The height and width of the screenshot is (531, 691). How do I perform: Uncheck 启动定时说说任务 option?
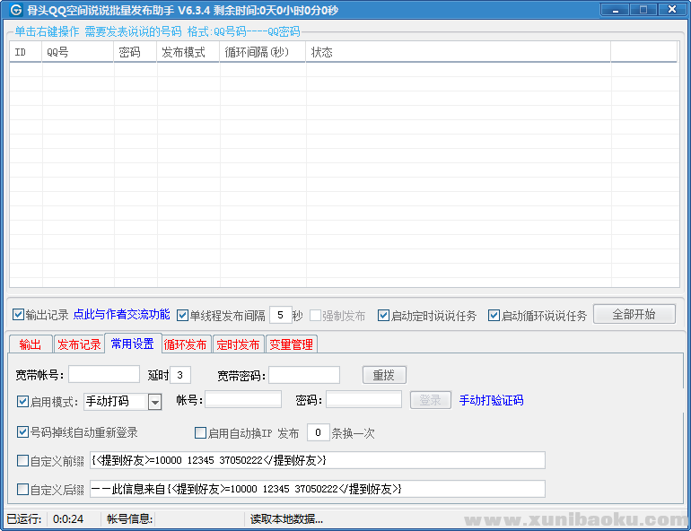click(x=384, y=316)
